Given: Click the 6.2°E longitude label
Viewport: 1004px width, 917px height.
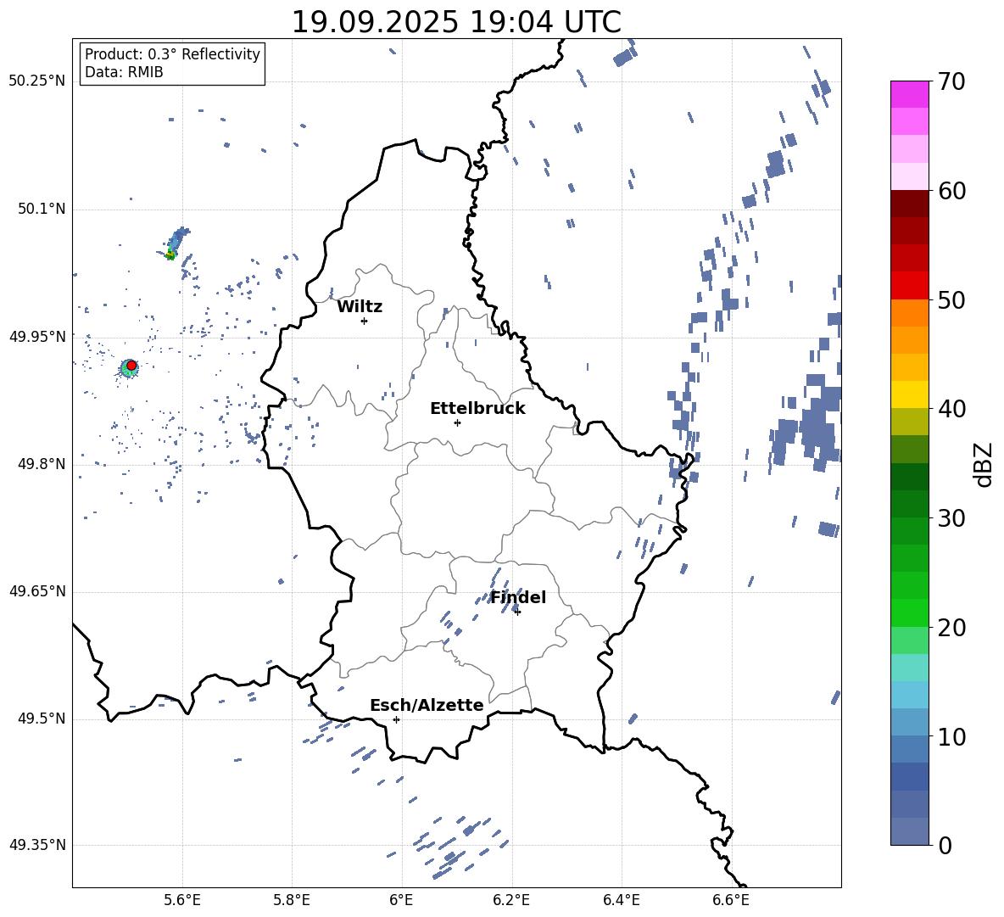Looking at the screenshot, I should [511, 901].
